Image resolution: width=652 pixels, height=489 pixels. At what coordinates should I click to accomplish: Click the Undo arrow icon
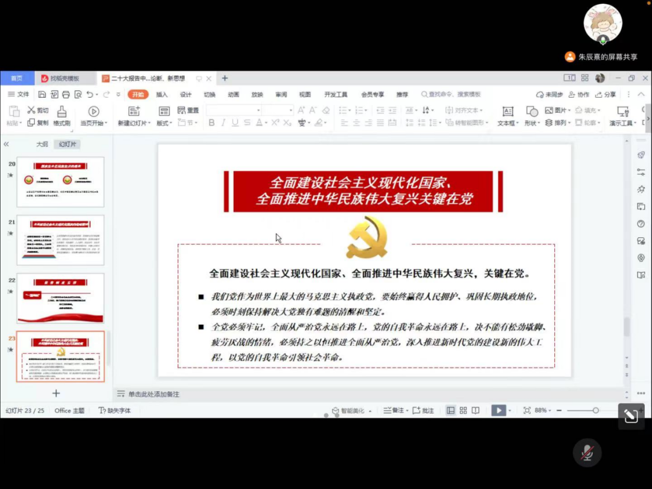(x=90, y=94)
